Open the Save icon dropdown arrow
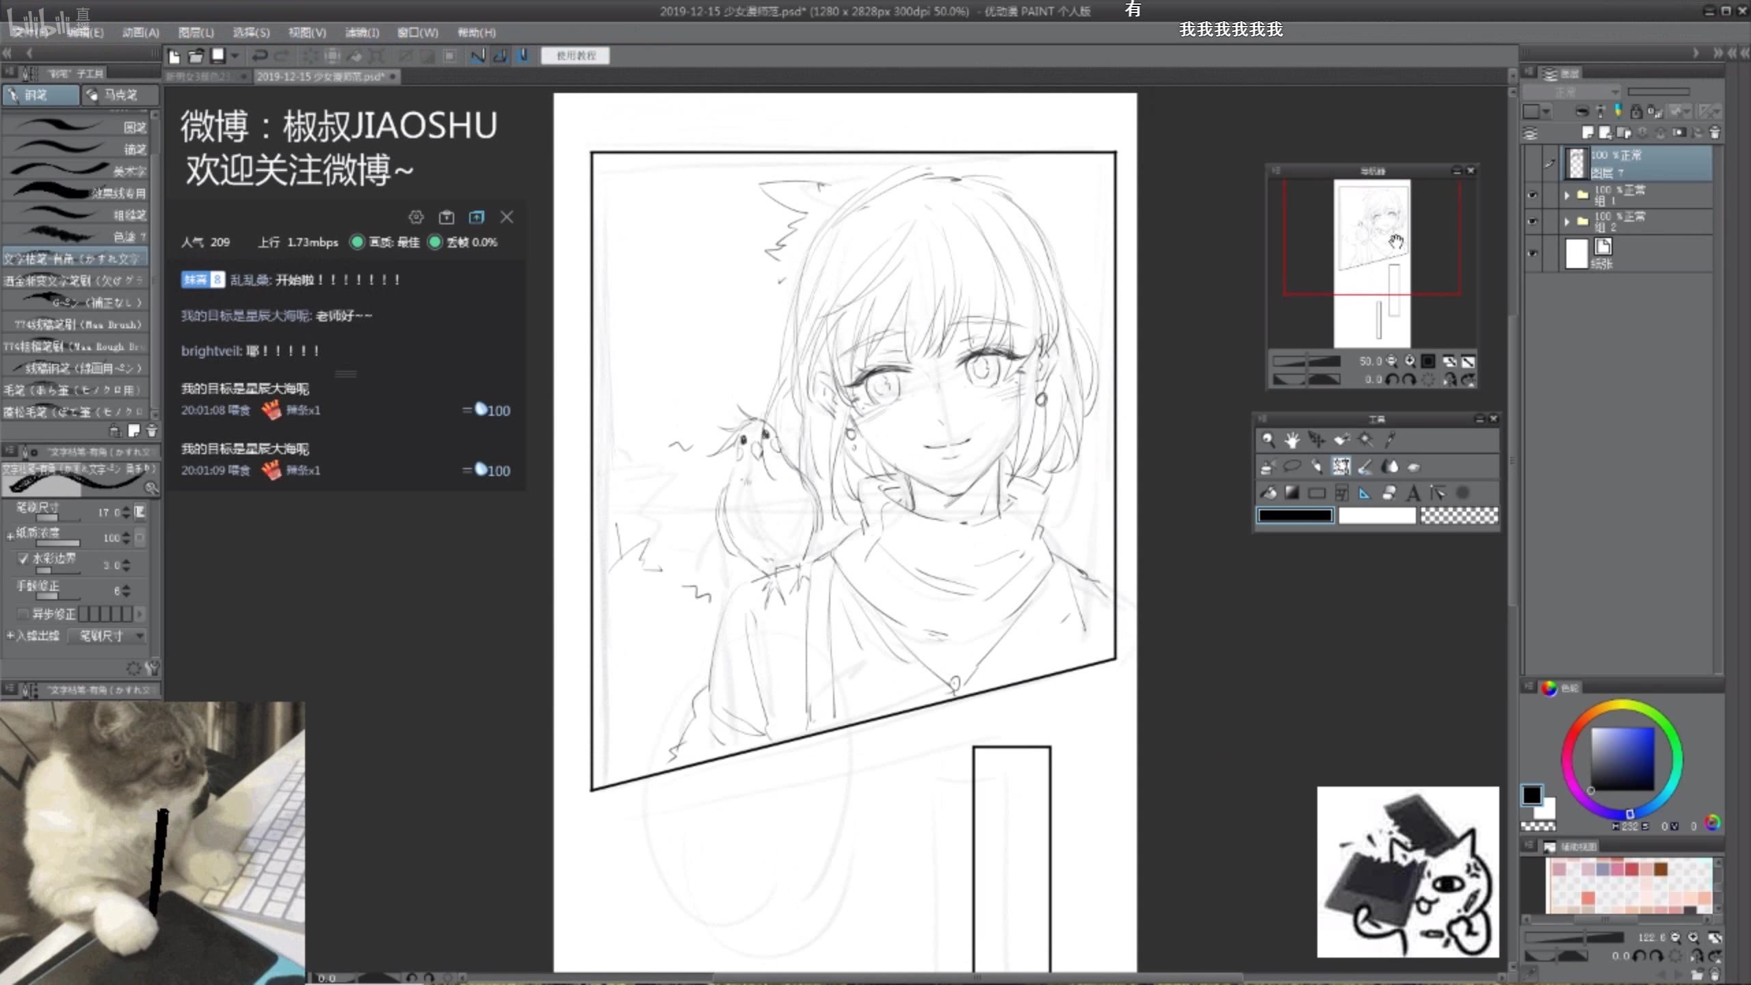Image resolution: width=1751 pixels, height=985 pixels. 235,56
